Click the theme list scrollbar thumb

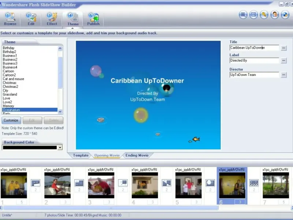(x=60, y=72)
